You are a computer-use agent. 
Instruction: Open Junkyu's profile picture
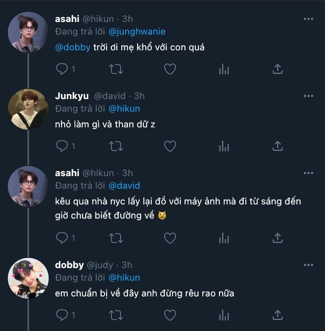point(28,109)
